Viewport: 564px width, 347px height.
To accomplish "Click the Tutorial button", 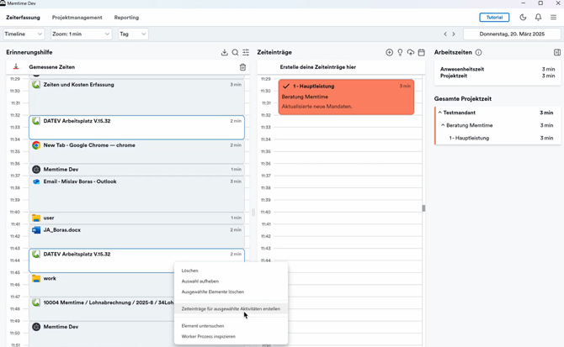I will point(494,17).
